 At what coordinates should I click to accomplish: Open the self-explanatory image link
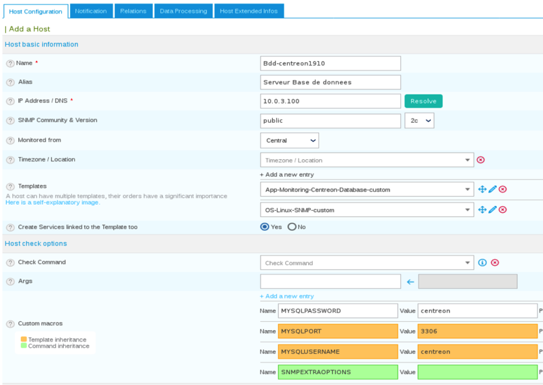tap(52, 203)
